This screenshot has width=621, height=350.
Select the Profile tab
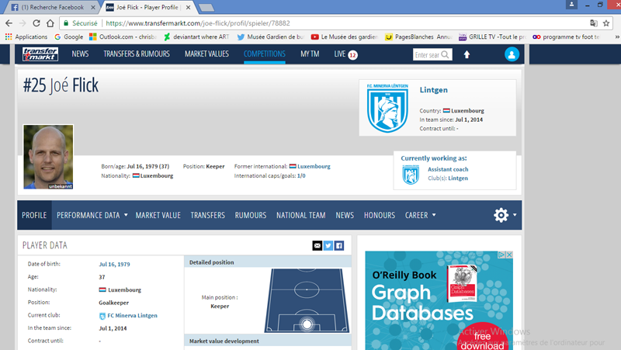[x=34, y=215]
